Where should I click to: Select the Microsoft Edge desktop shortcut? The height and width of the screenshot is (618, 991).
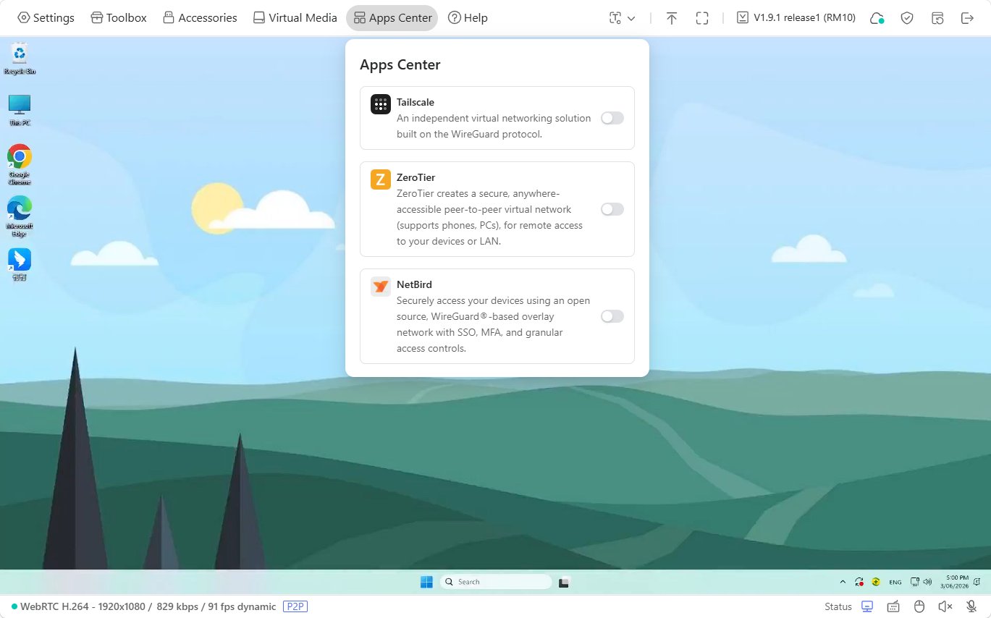tap(20, 216)
